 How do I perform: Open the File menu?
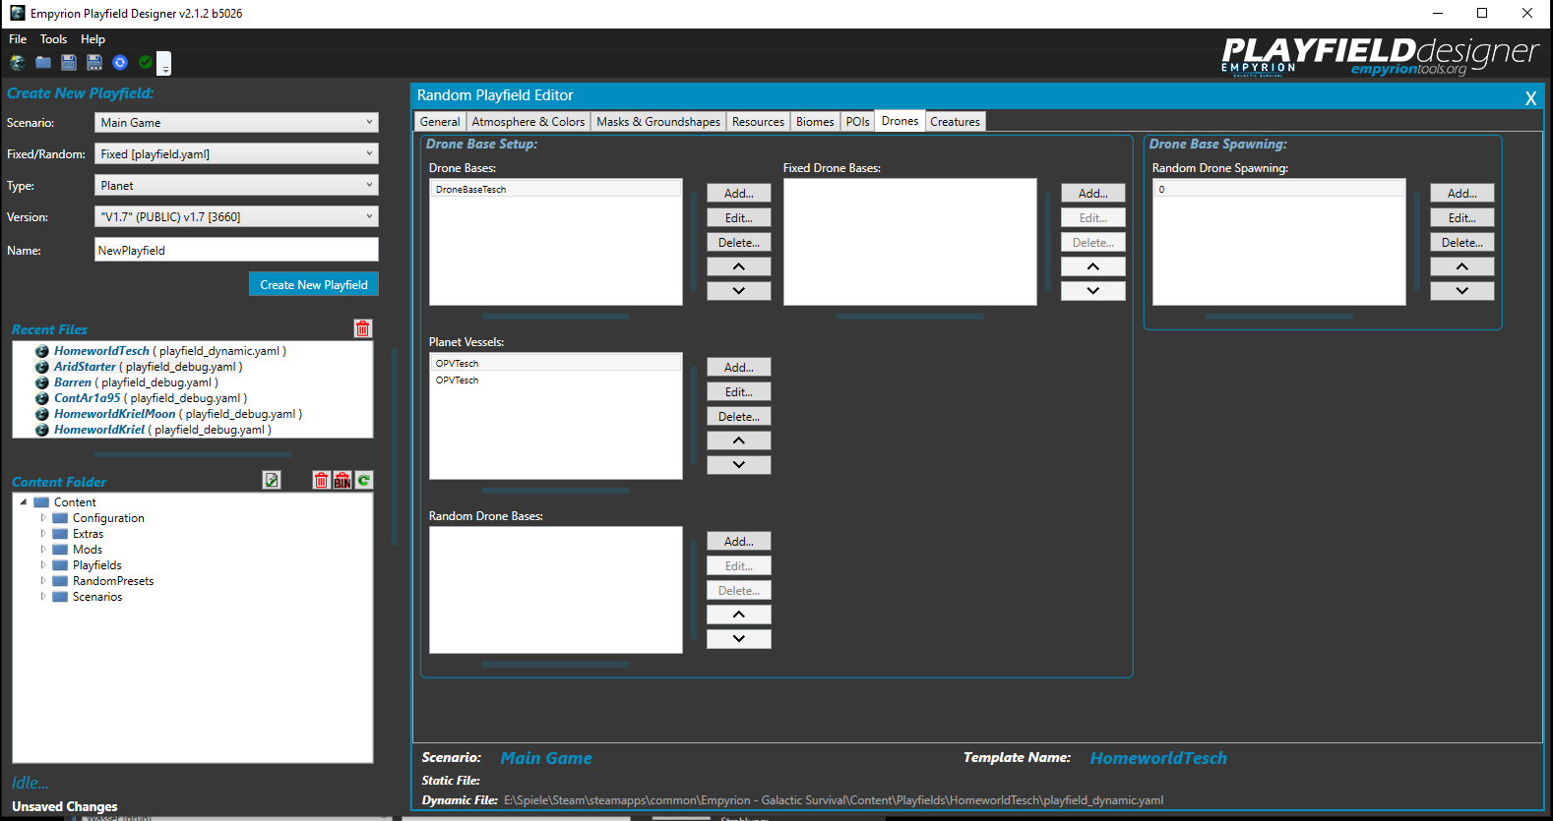[18, 39]
